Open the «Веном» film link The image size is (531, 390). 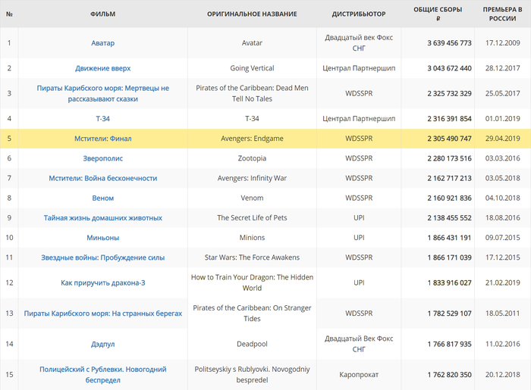(102, 198)
